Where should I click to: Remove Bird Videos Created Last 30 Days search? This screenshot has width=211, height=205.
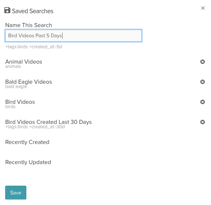coord(202,122)
